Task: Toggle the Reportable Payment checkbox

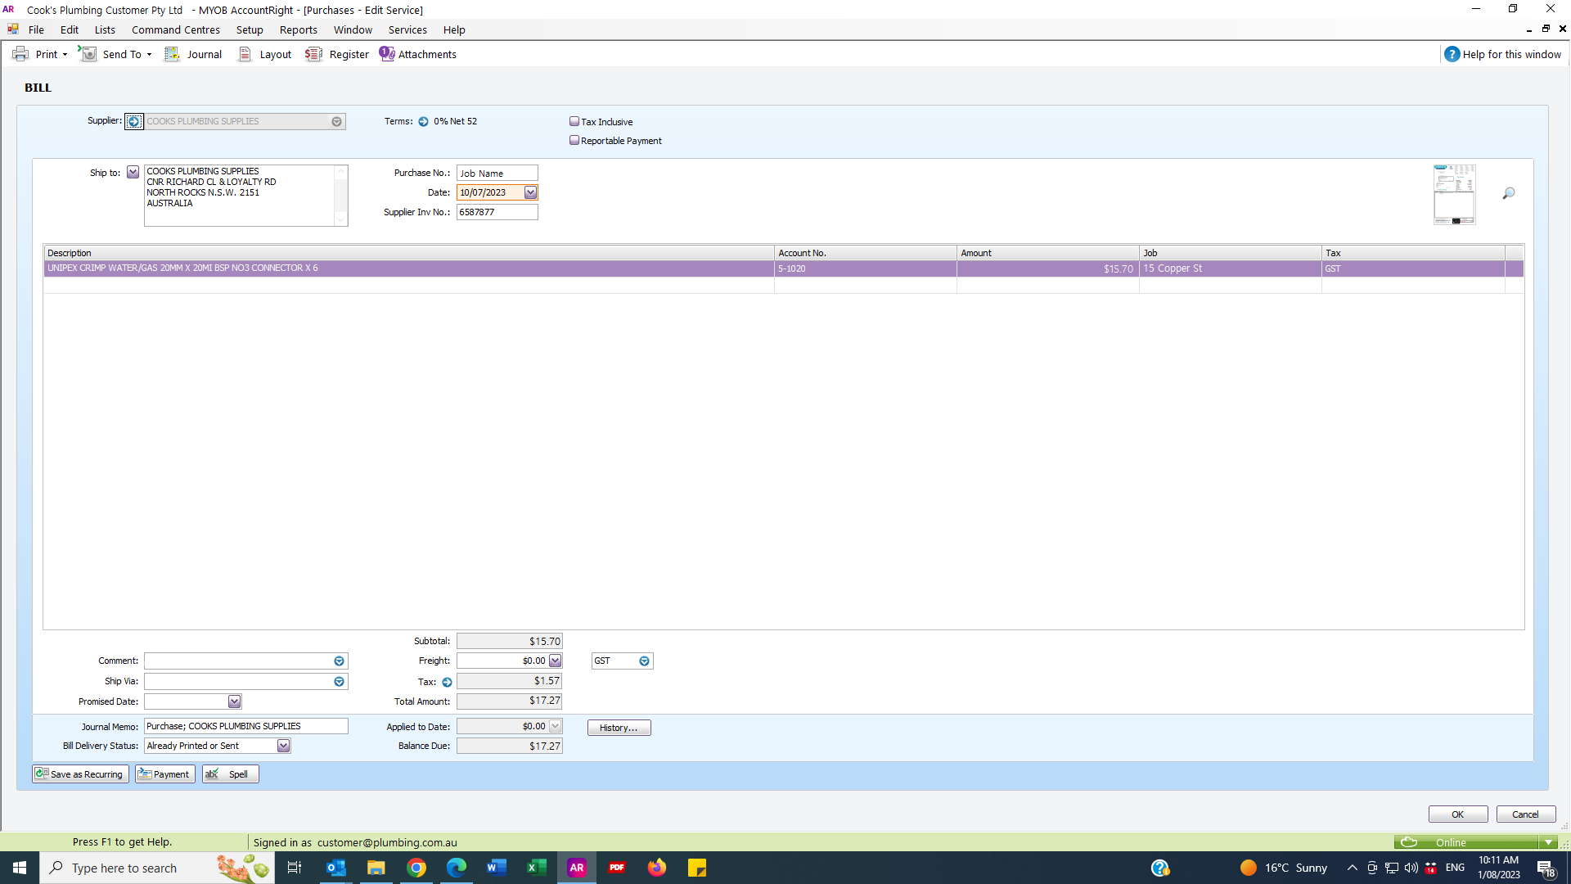Action: 574,140
